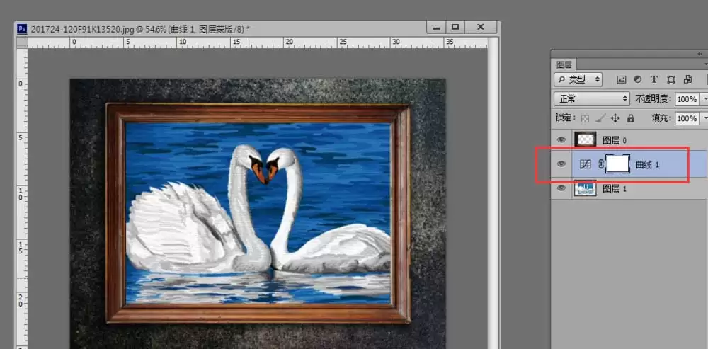Filter layers by shape layer icon
The image size is (708, 349).
point(671,79)
